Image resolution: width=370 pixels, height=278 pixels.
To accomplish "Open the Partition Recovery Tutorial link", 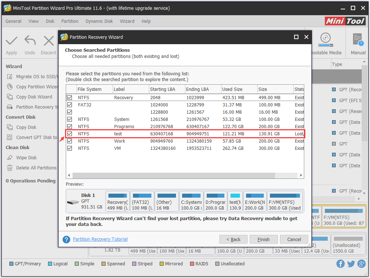I will pyautogui.click(x=100, y=239).
